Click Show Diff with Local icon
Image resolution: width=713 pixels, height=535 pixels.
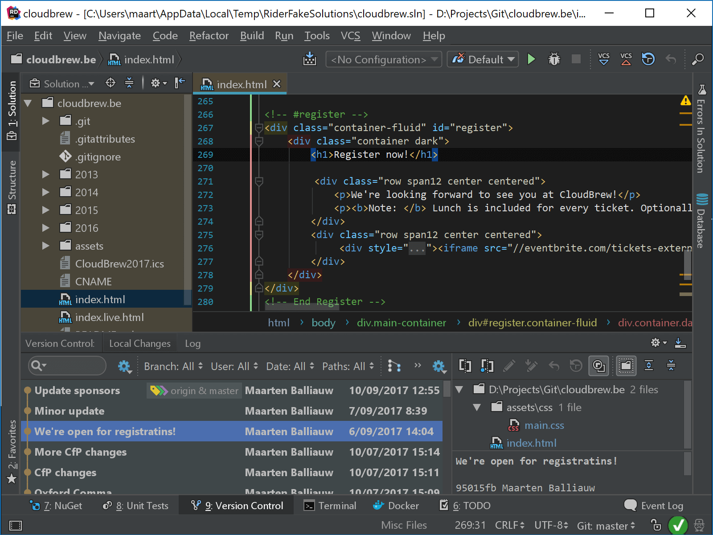487,366
